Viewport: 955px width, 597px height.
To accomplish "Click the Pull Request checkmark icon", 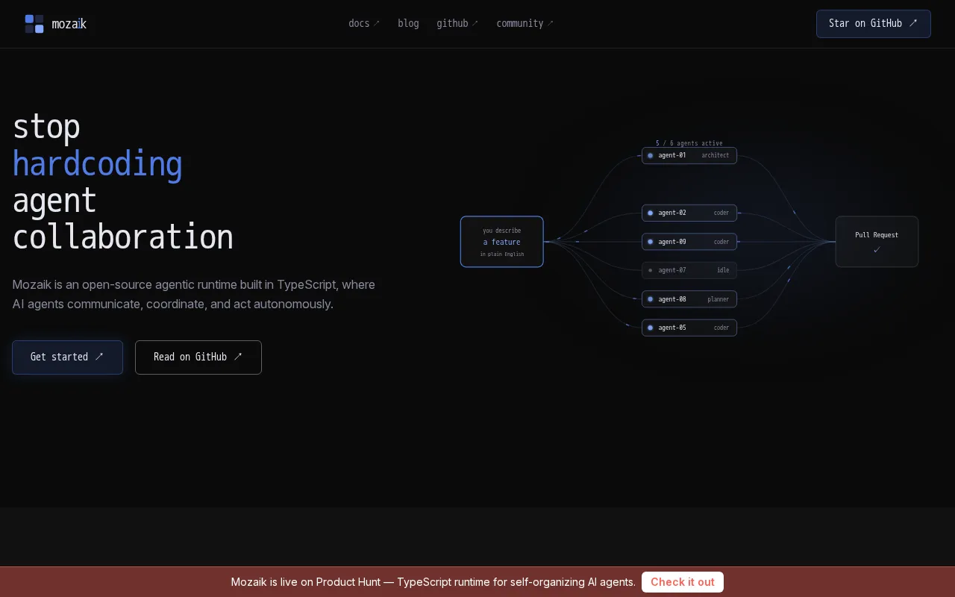I will tap(877, 250).
